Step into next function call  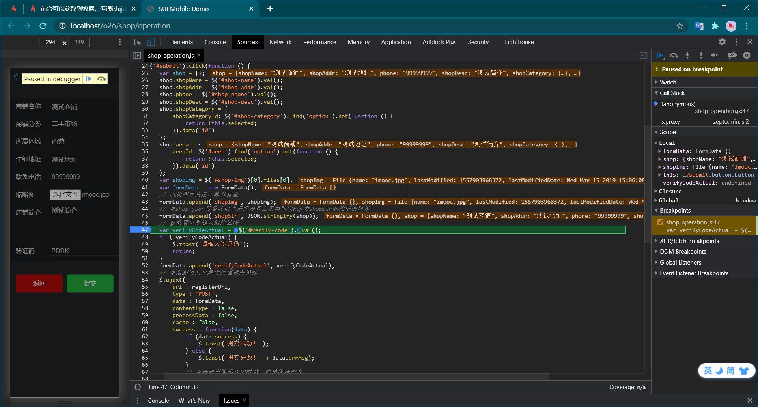pos(687,56)
